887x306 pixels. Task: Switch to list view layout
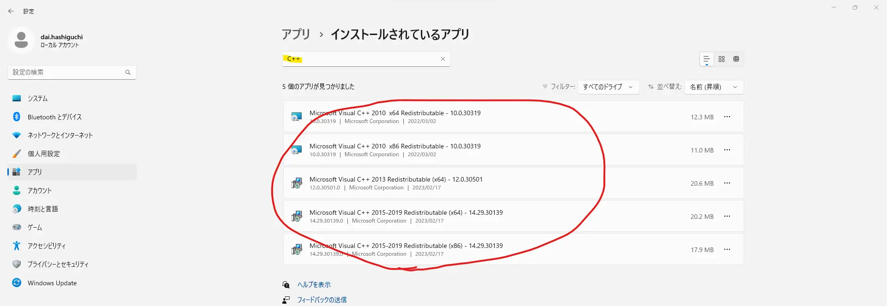[706, 59]
